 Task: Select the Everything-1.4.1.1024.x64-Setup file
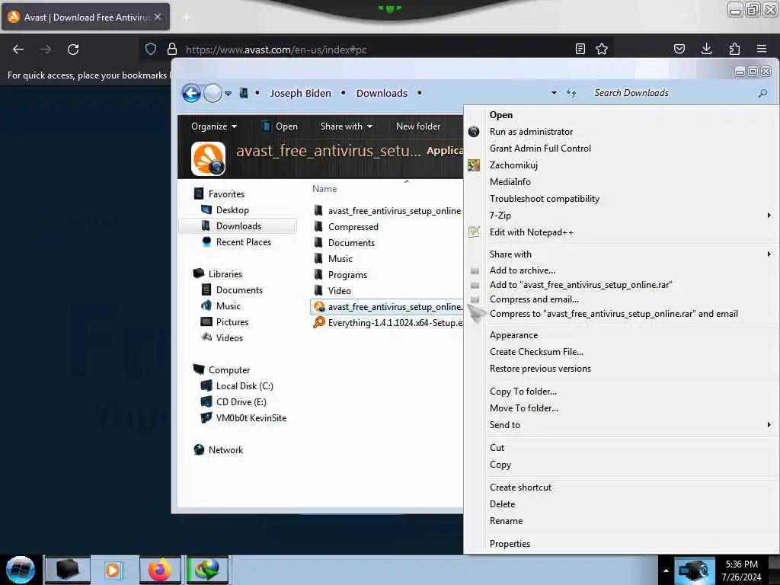(x=388, y=323)
